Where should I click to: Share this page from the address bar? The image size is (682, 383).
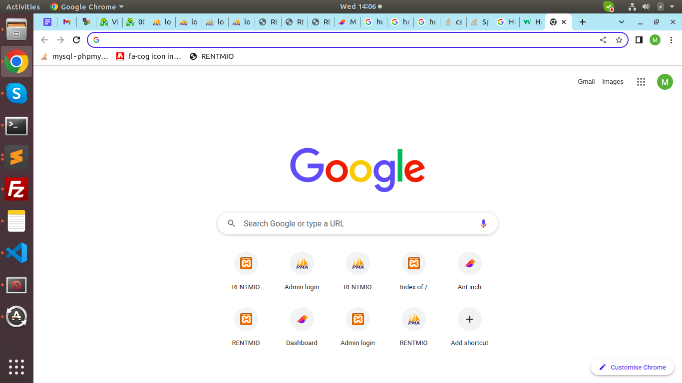pos(603,40)
